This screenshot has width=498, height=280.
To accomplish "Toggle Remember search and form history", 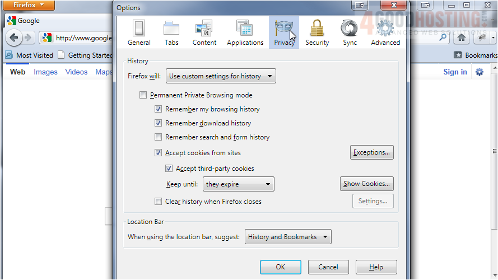I will [x=159, y=137].
